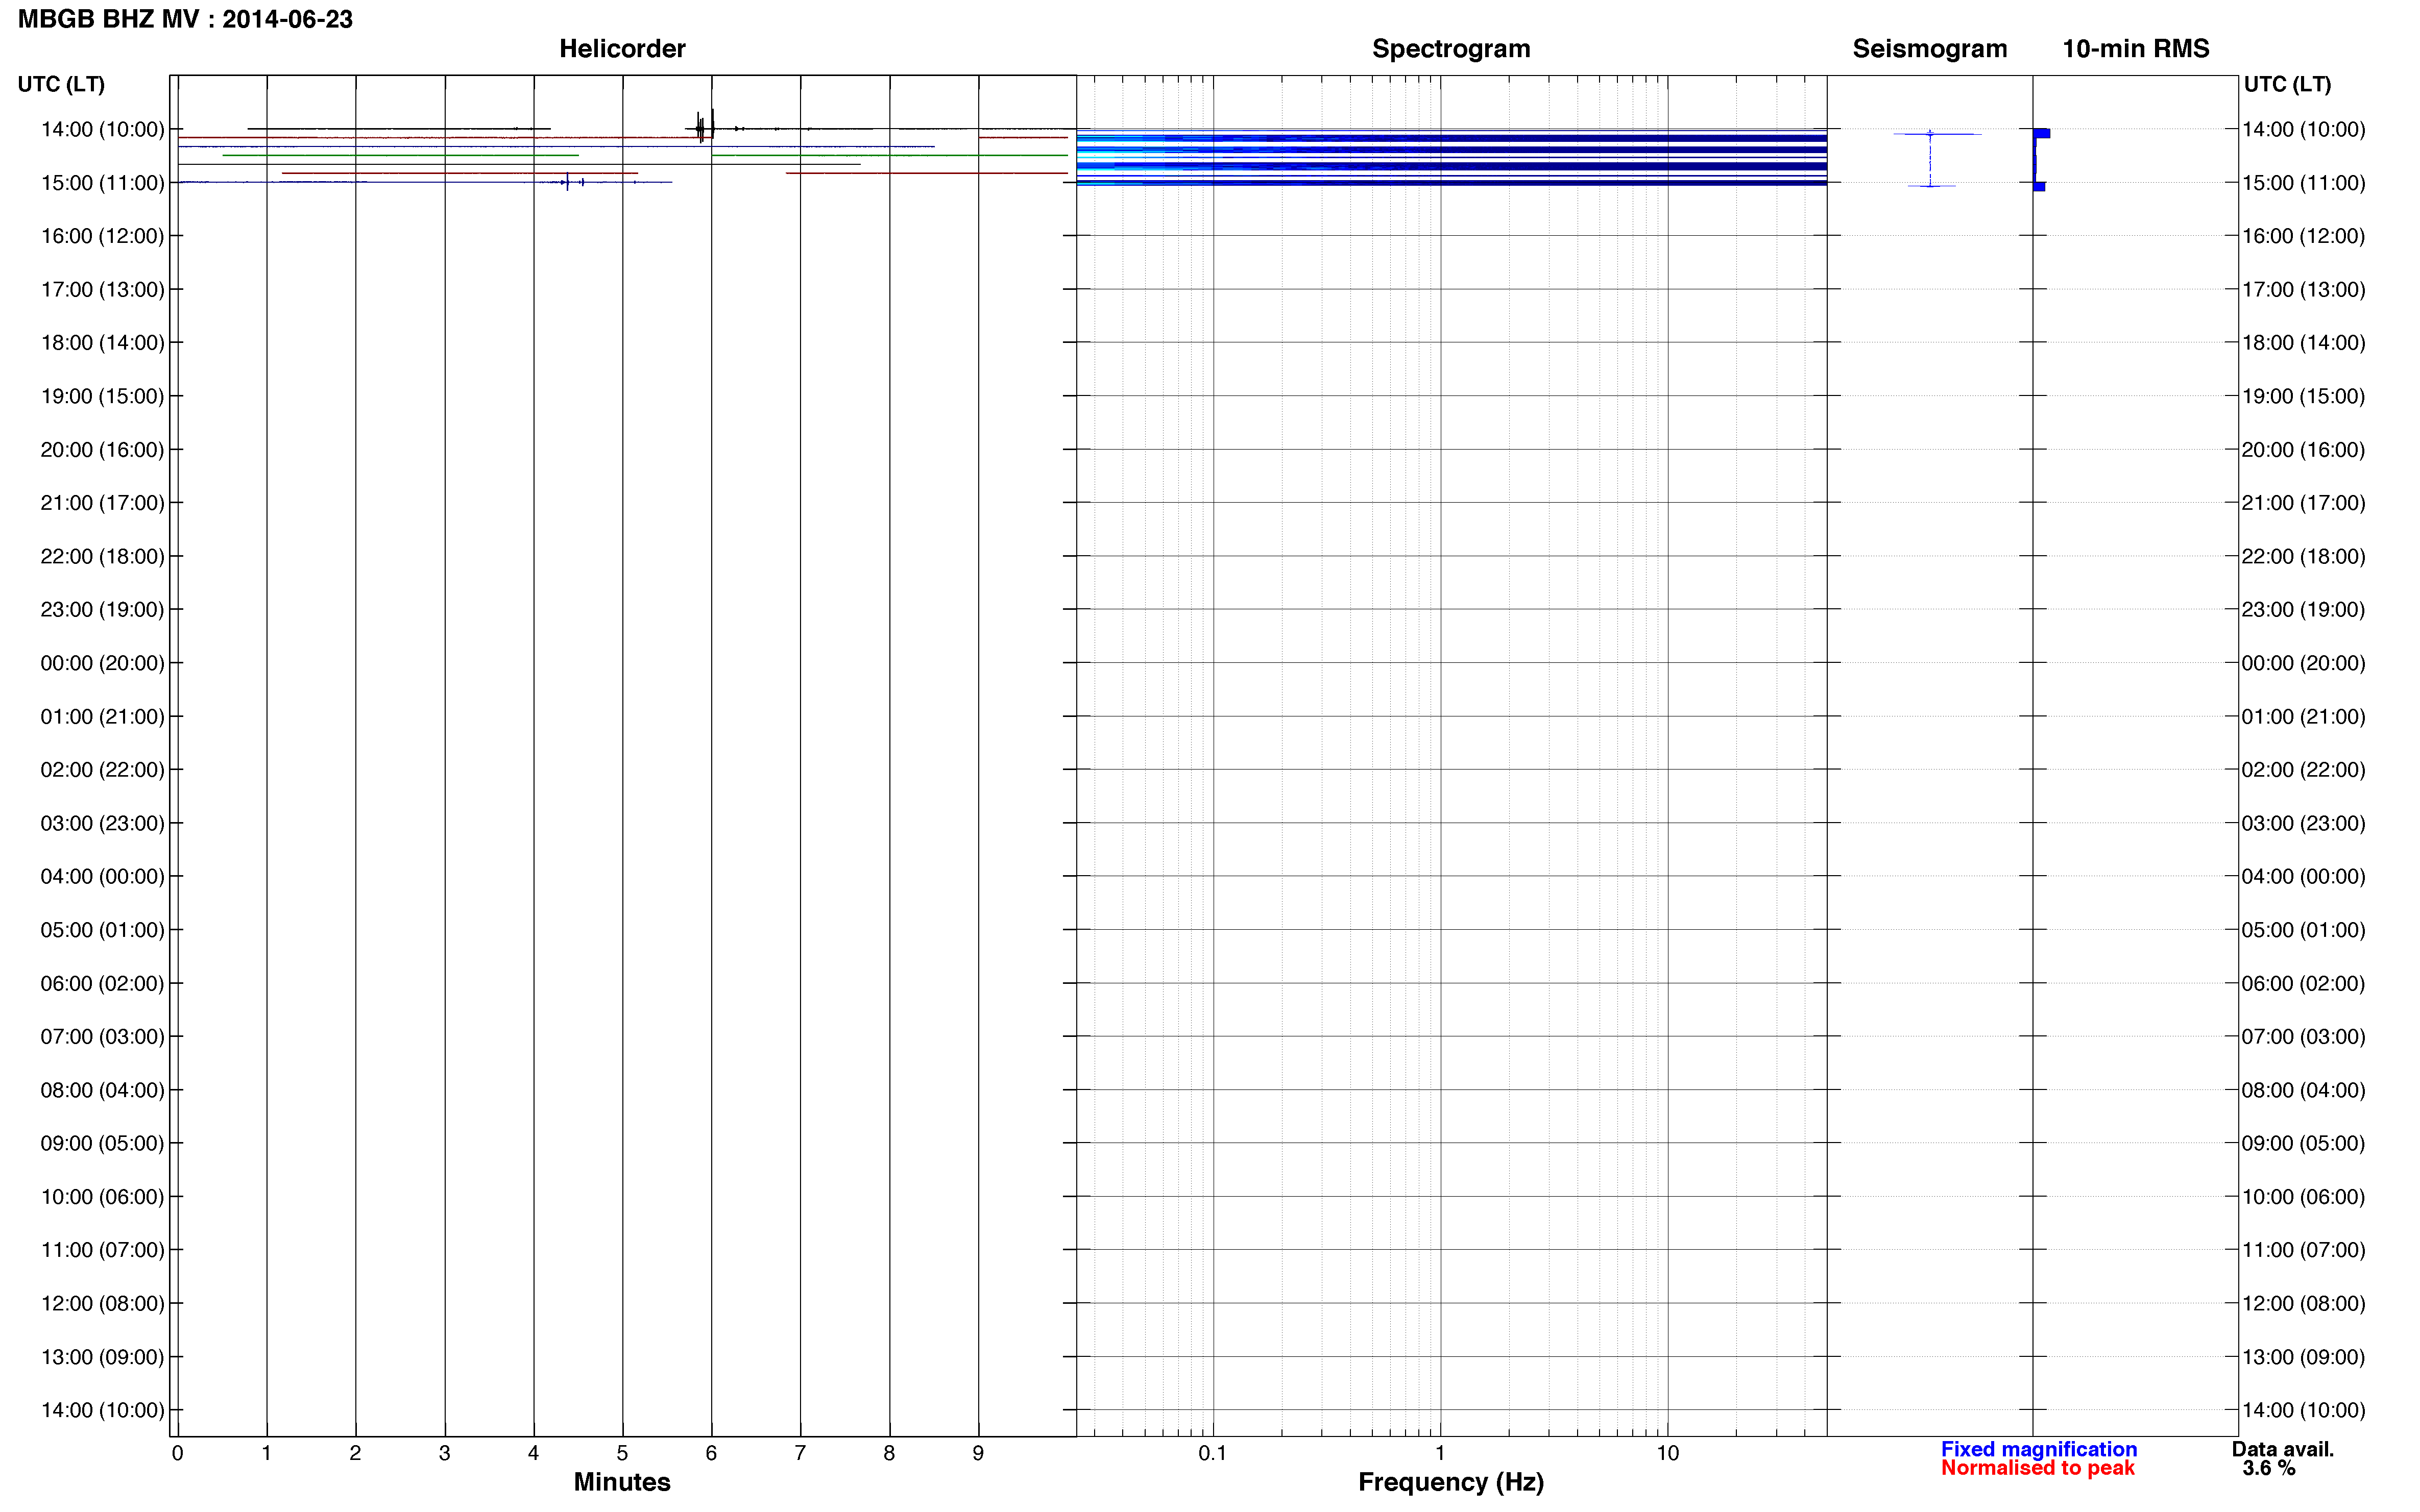This screenshot has width=2420, height=1512.
Task: Click the blue event spike on the 15:00 trace
Action: click(x=567, y=182)
